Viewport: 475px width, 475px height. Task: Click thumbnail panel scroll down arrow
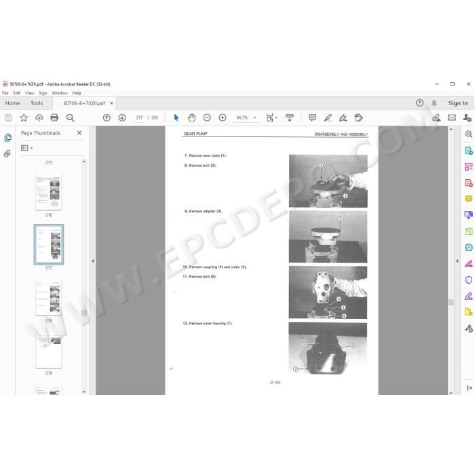tap(84, 392)
